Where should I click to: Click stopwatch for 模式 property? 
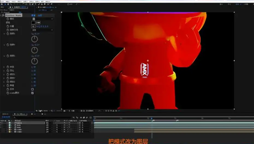pyautogui.click(x=8, y=19)
